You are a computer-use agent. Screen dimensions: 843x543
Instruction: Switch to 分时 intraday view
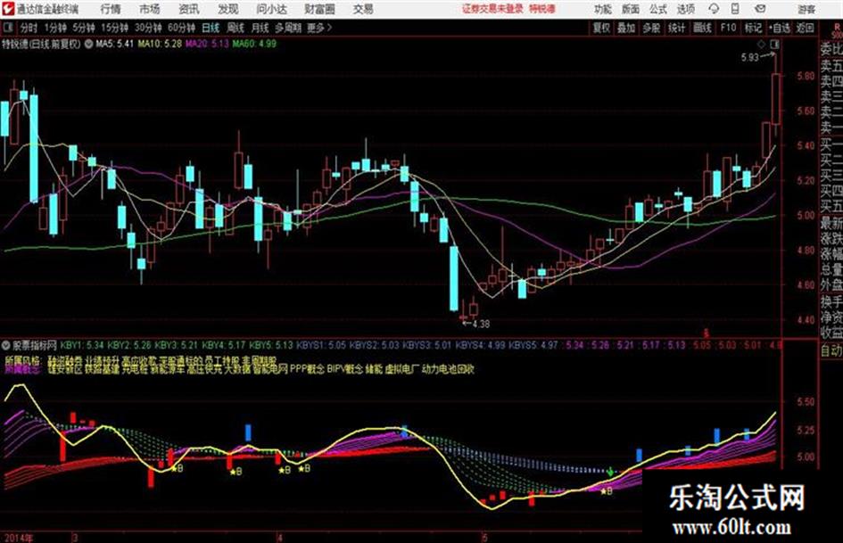click(29, 28)
